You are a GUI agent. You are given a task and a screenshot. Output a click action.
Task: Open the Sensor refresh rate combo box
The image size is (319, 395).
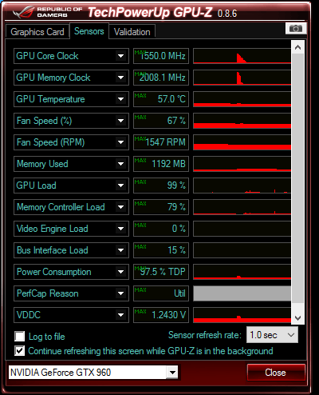coord(273,335)
